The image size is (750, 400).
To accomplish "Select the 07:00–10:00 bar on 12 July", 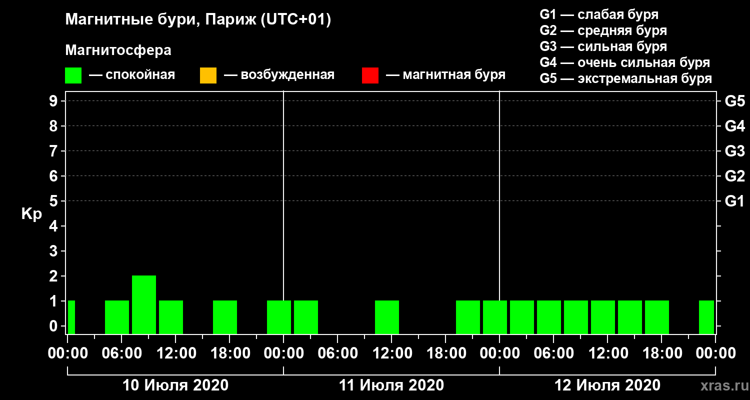I will coord(576,317).
